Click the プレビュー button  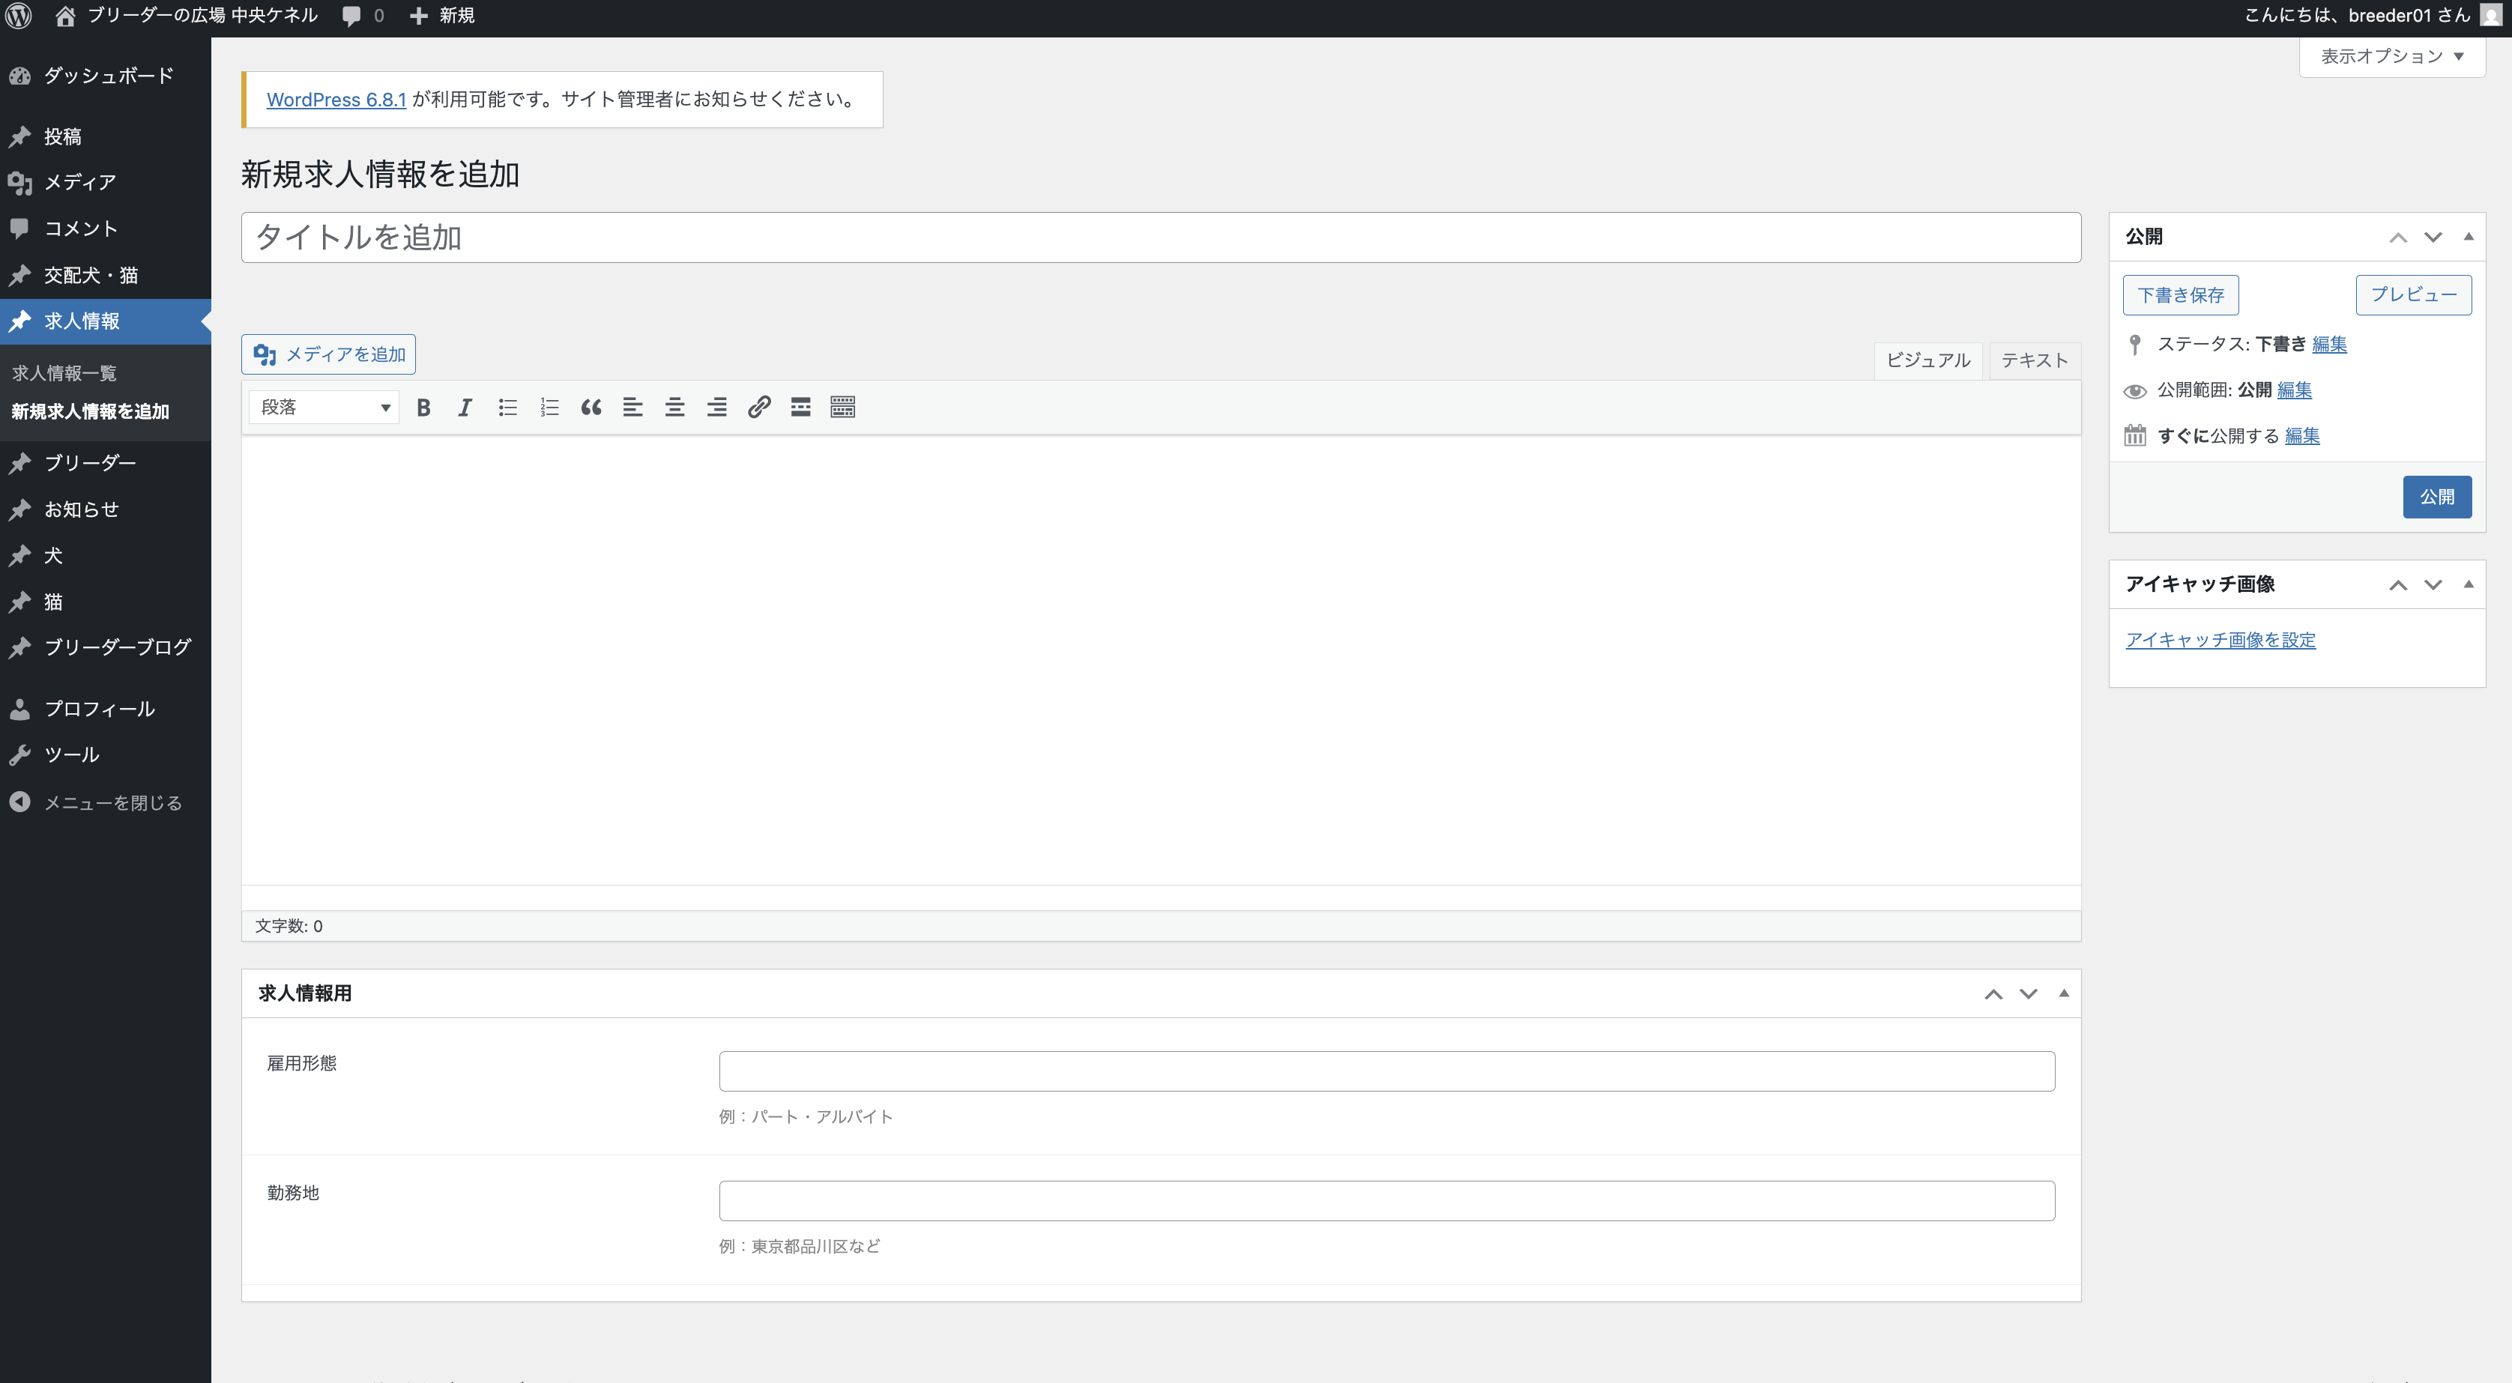2414,295
